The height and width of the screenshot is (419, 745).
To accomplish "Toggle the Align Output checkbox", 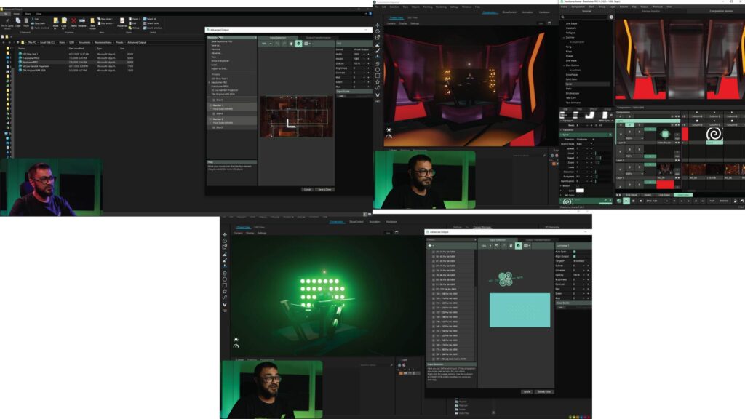I will point(575,257).
